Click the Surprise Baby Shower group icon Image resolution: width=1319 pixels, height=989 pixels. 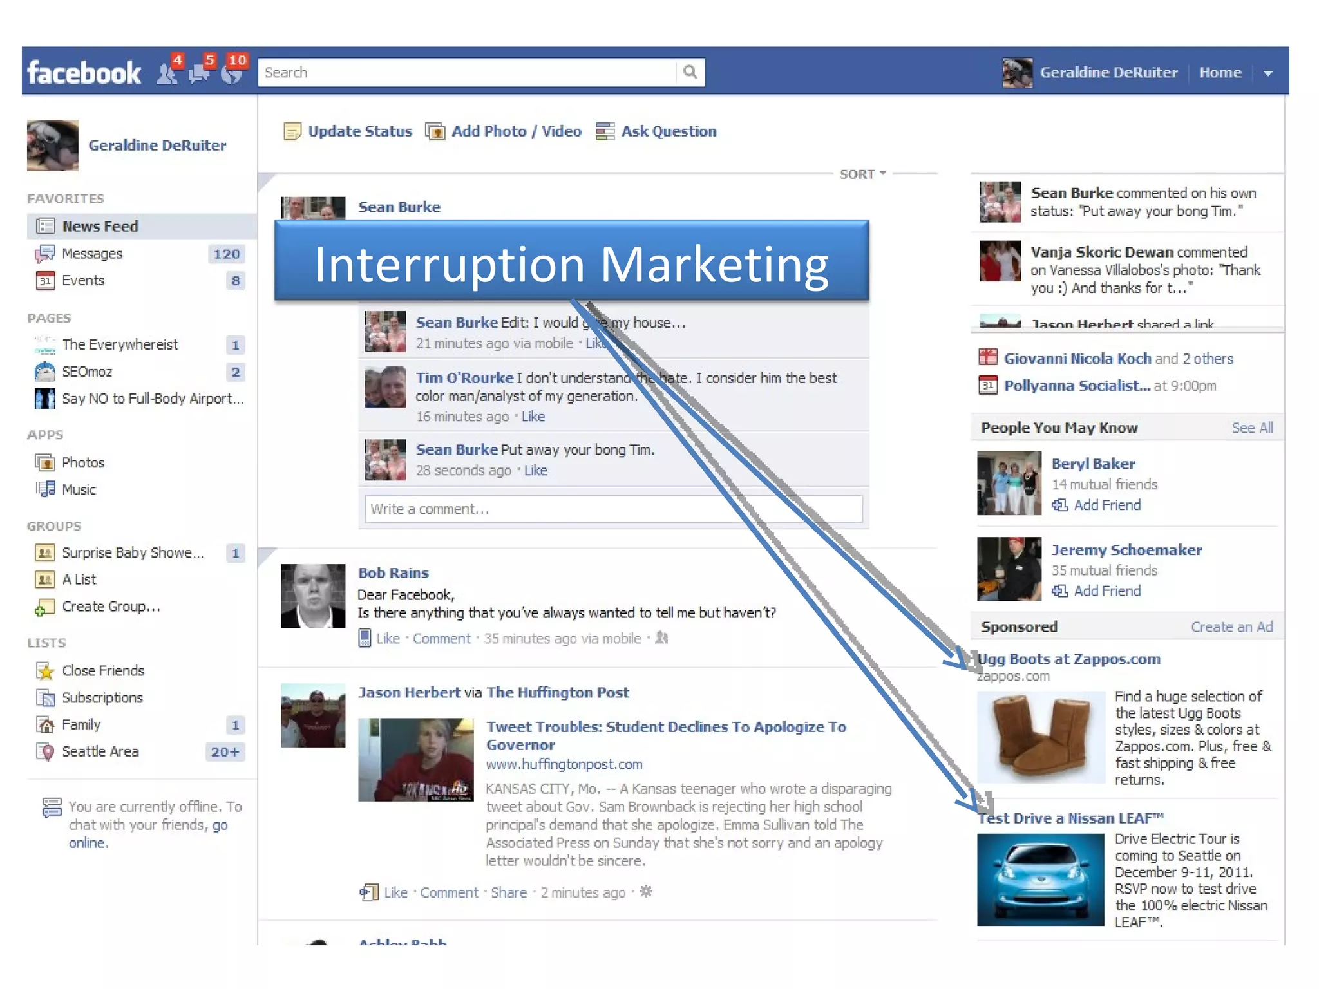point(44,552)
